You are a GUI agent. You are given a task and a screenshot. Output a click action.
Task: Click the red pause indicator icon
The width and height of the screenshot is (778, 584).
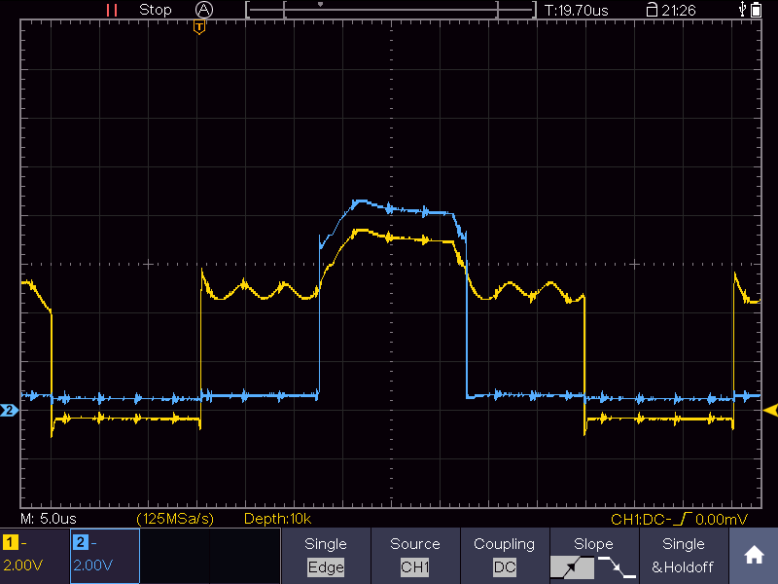coord(112,10)
